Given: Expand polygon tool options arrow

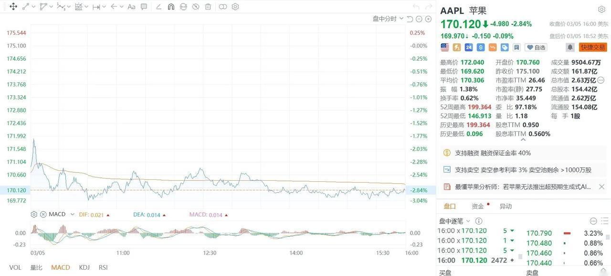Looking at the screenshot, I should click(x=52, y=7).
